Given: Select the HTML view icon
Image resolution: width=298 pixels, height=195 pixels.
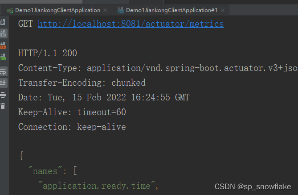Looking at the screenshot, I should (x=3, y=57).
